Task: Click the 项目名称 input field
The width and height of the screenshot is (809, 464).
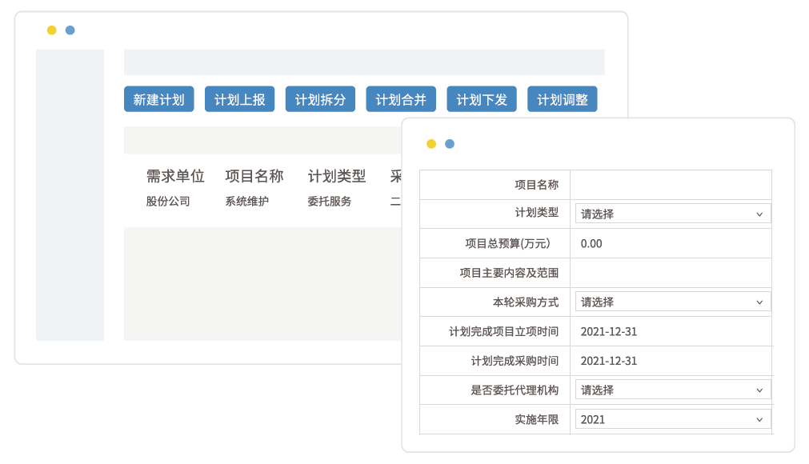Action: click(x=671, y=185)
